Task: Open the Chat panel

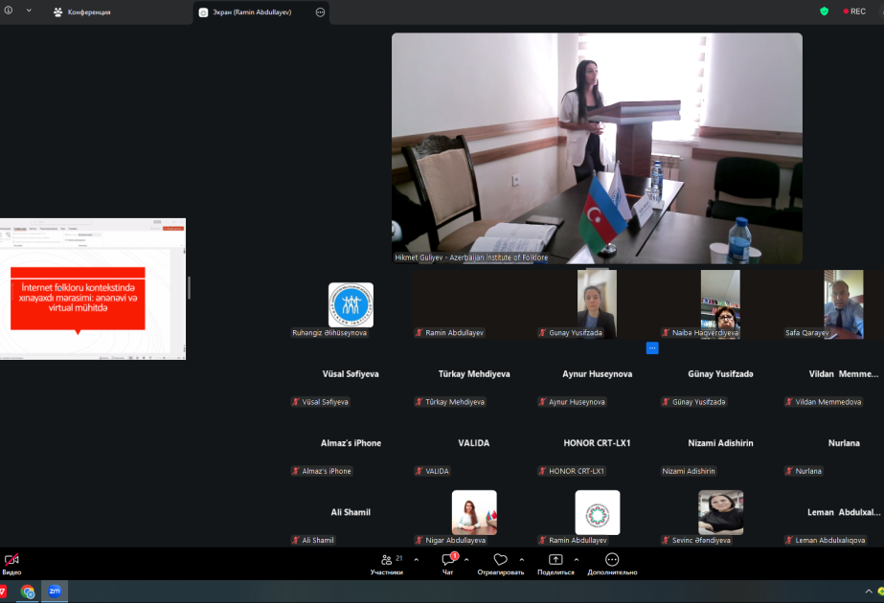Action: point(448,564)
